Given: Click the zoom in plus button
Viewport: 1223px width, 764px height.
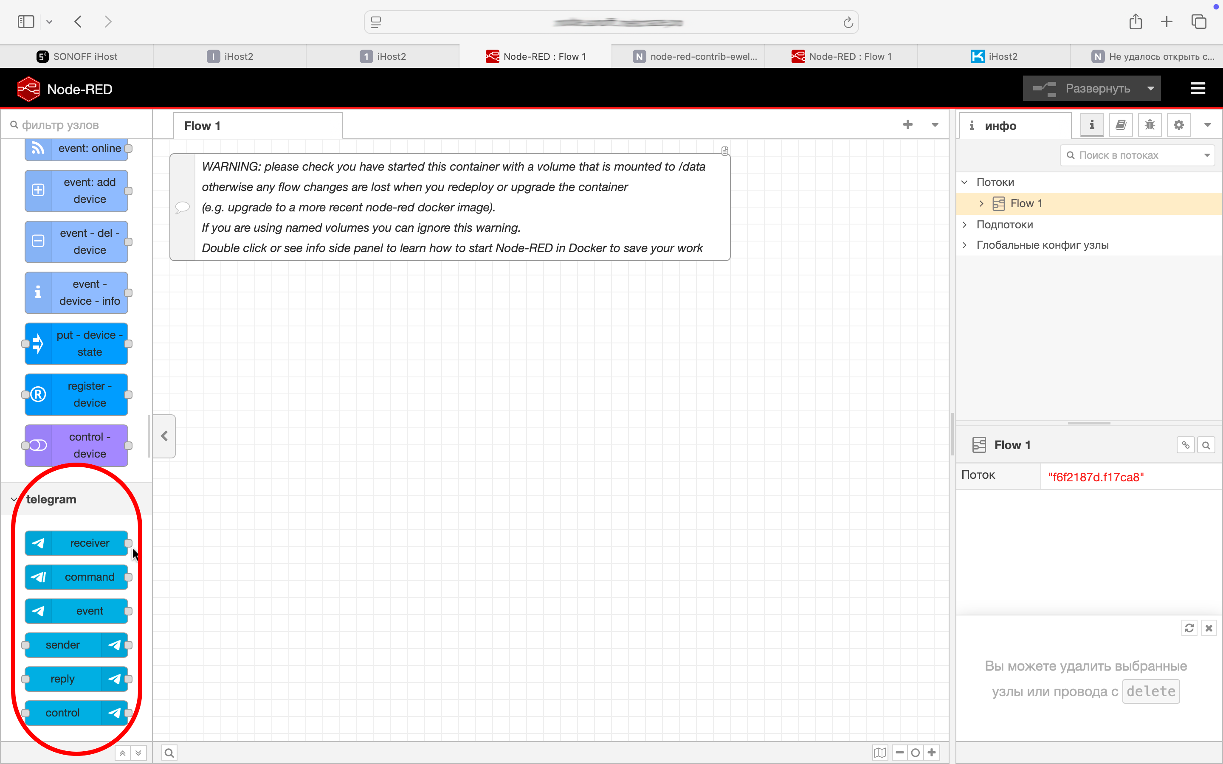Looking at the screenshot, I should (x=932, y=753).
